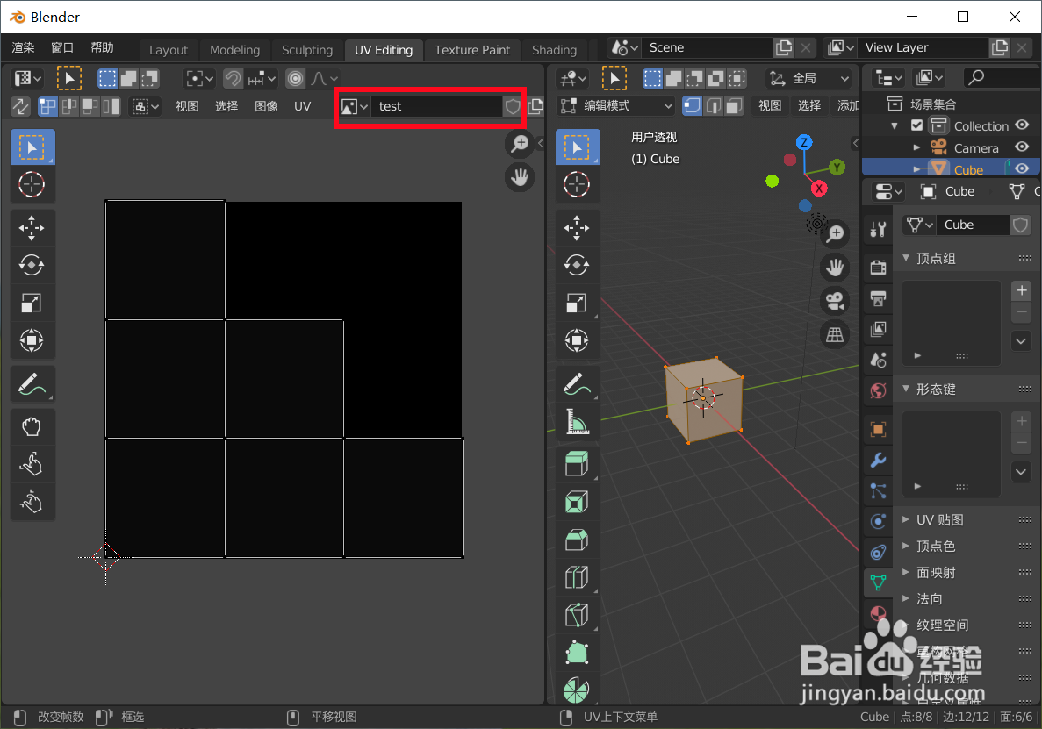This screenshot has width=1042, height=729.
Task: Open the 全局 transform orientation dropdown
Action: pyautogui.click(x=808, y=78)
